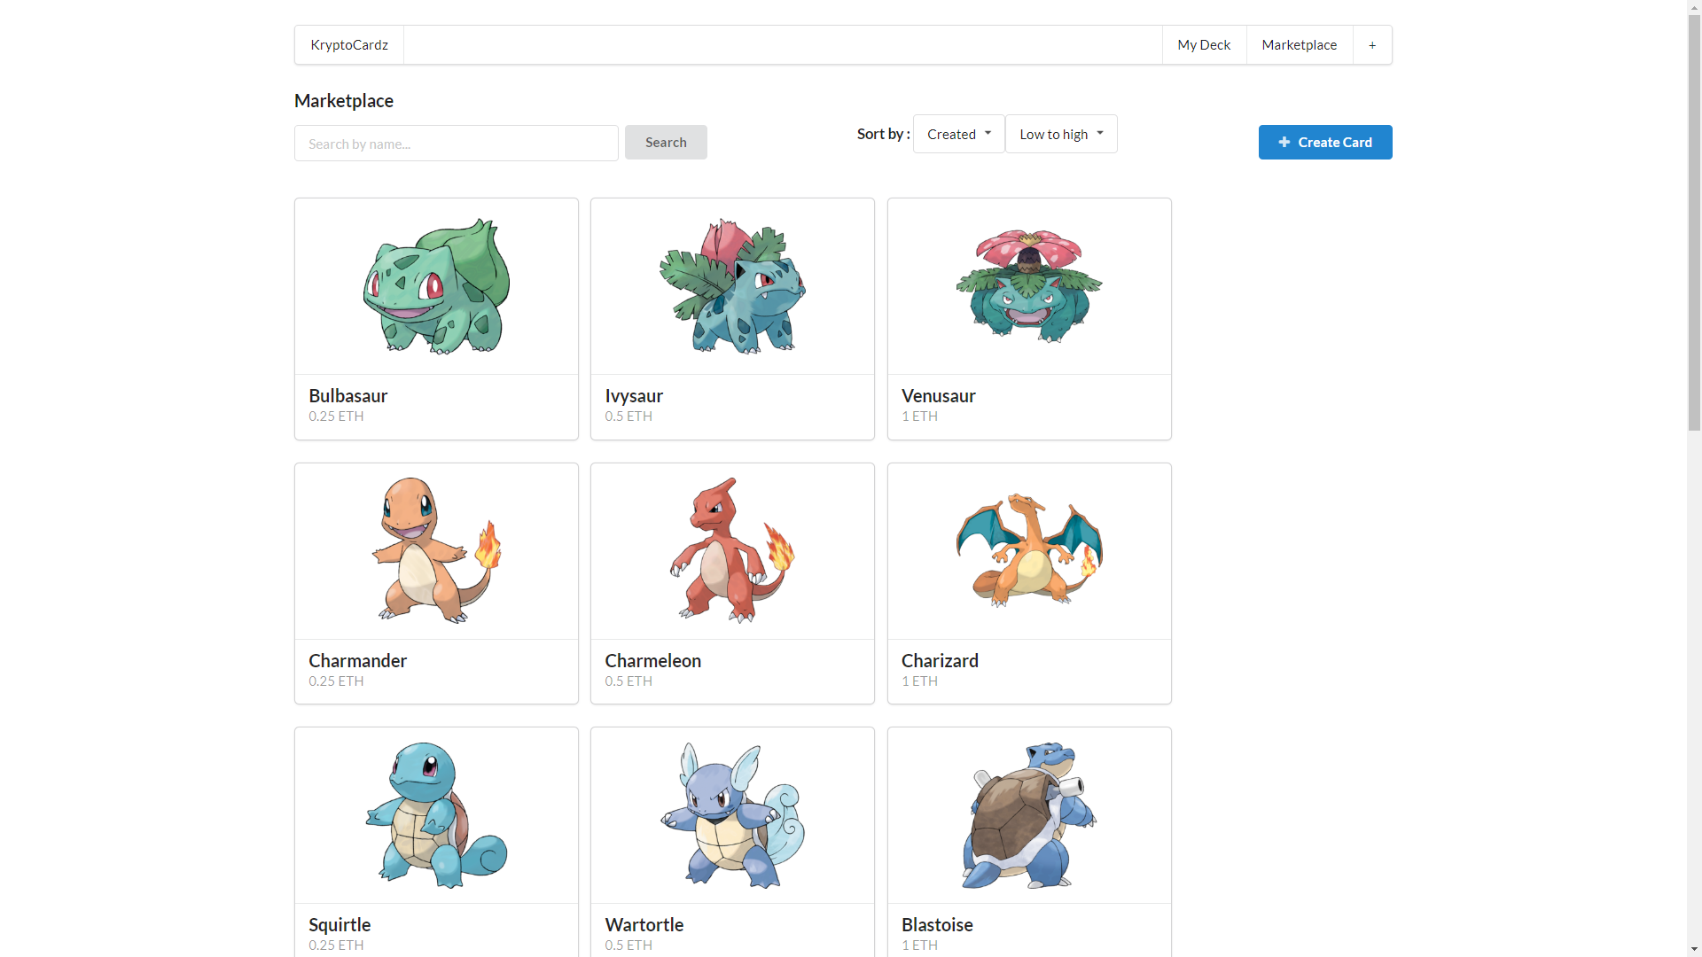Viewport: 1702px width, 957px height.
Task: Open the Charmeleon card image
Action: 732,550
